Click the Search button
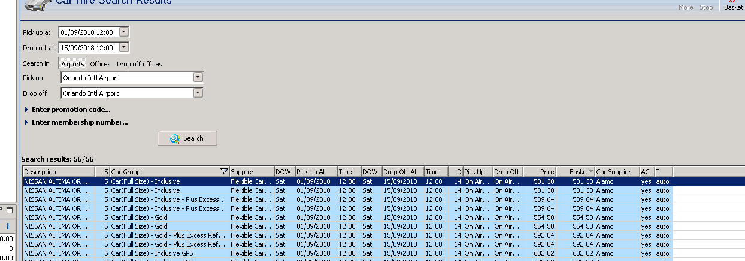 187,138
